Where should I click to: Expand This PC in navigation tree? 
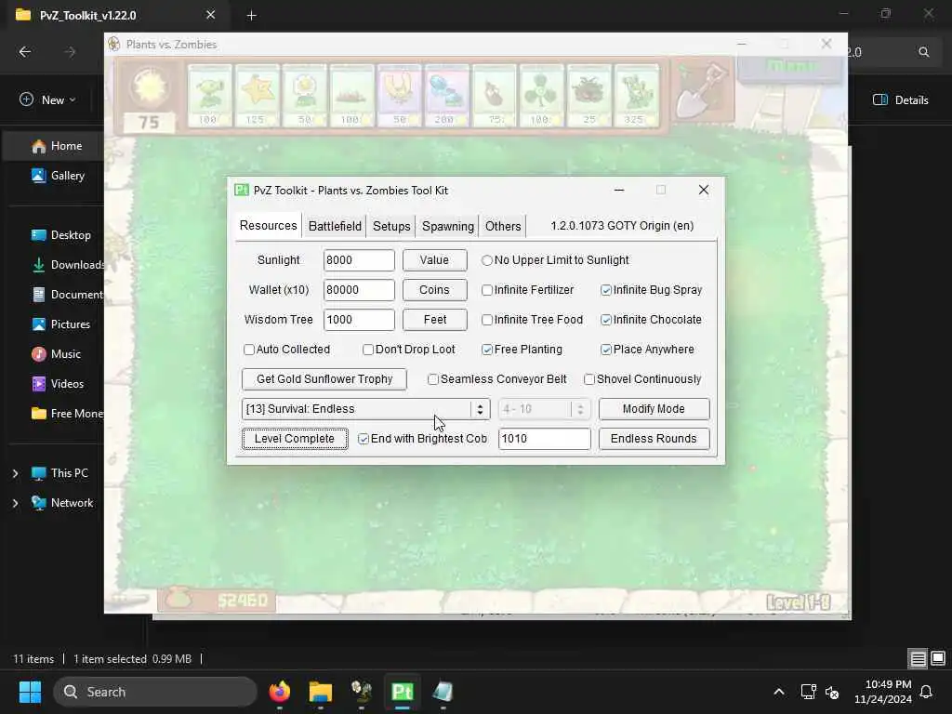15,473
